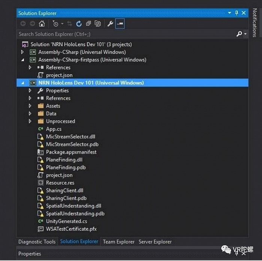This screenshot has height=261, width=262.
Task: Expand References under Assembly-CSharp-firstpass
Action: [x=30, y=67]
